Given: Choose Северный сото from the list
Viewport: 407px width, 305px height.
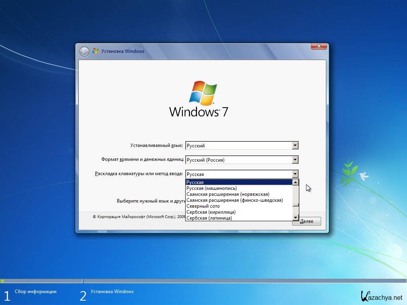Looking at the screenshot, I should coord(203,206).
